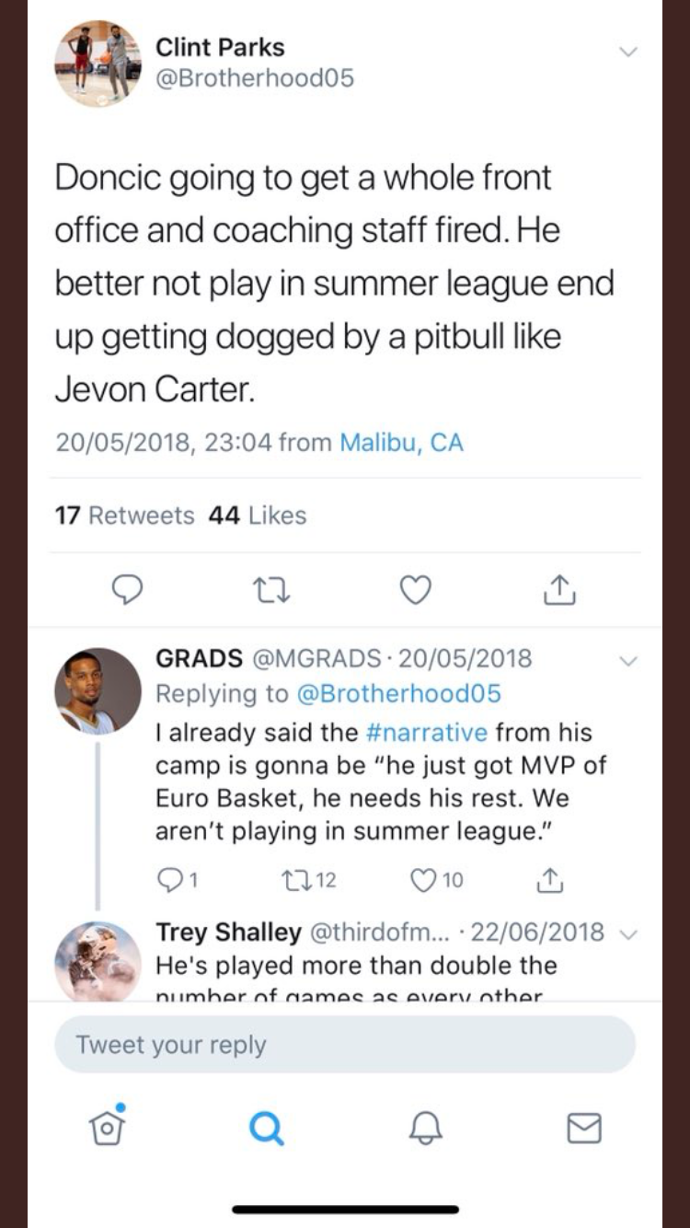
Task: Expand options for Clint Parks' tweet
Action: [x=628, y=52]
